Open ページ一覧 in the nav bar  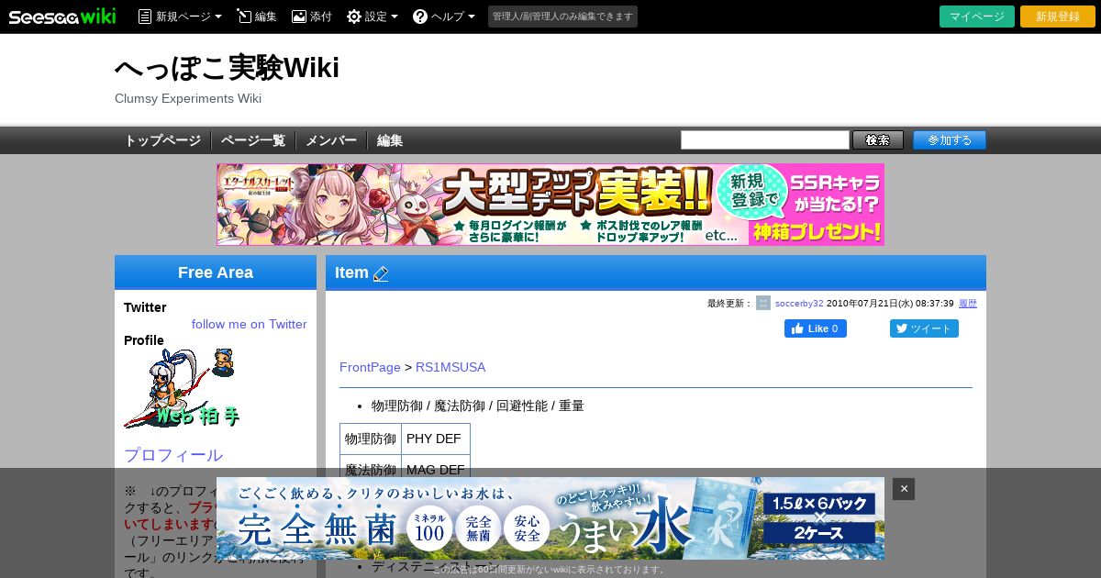253,140
